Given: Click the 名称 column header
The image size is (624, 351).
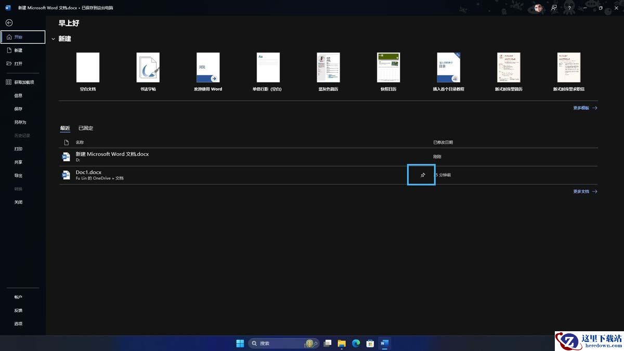Looking at the screenshot, I should (x=80, y=142).
